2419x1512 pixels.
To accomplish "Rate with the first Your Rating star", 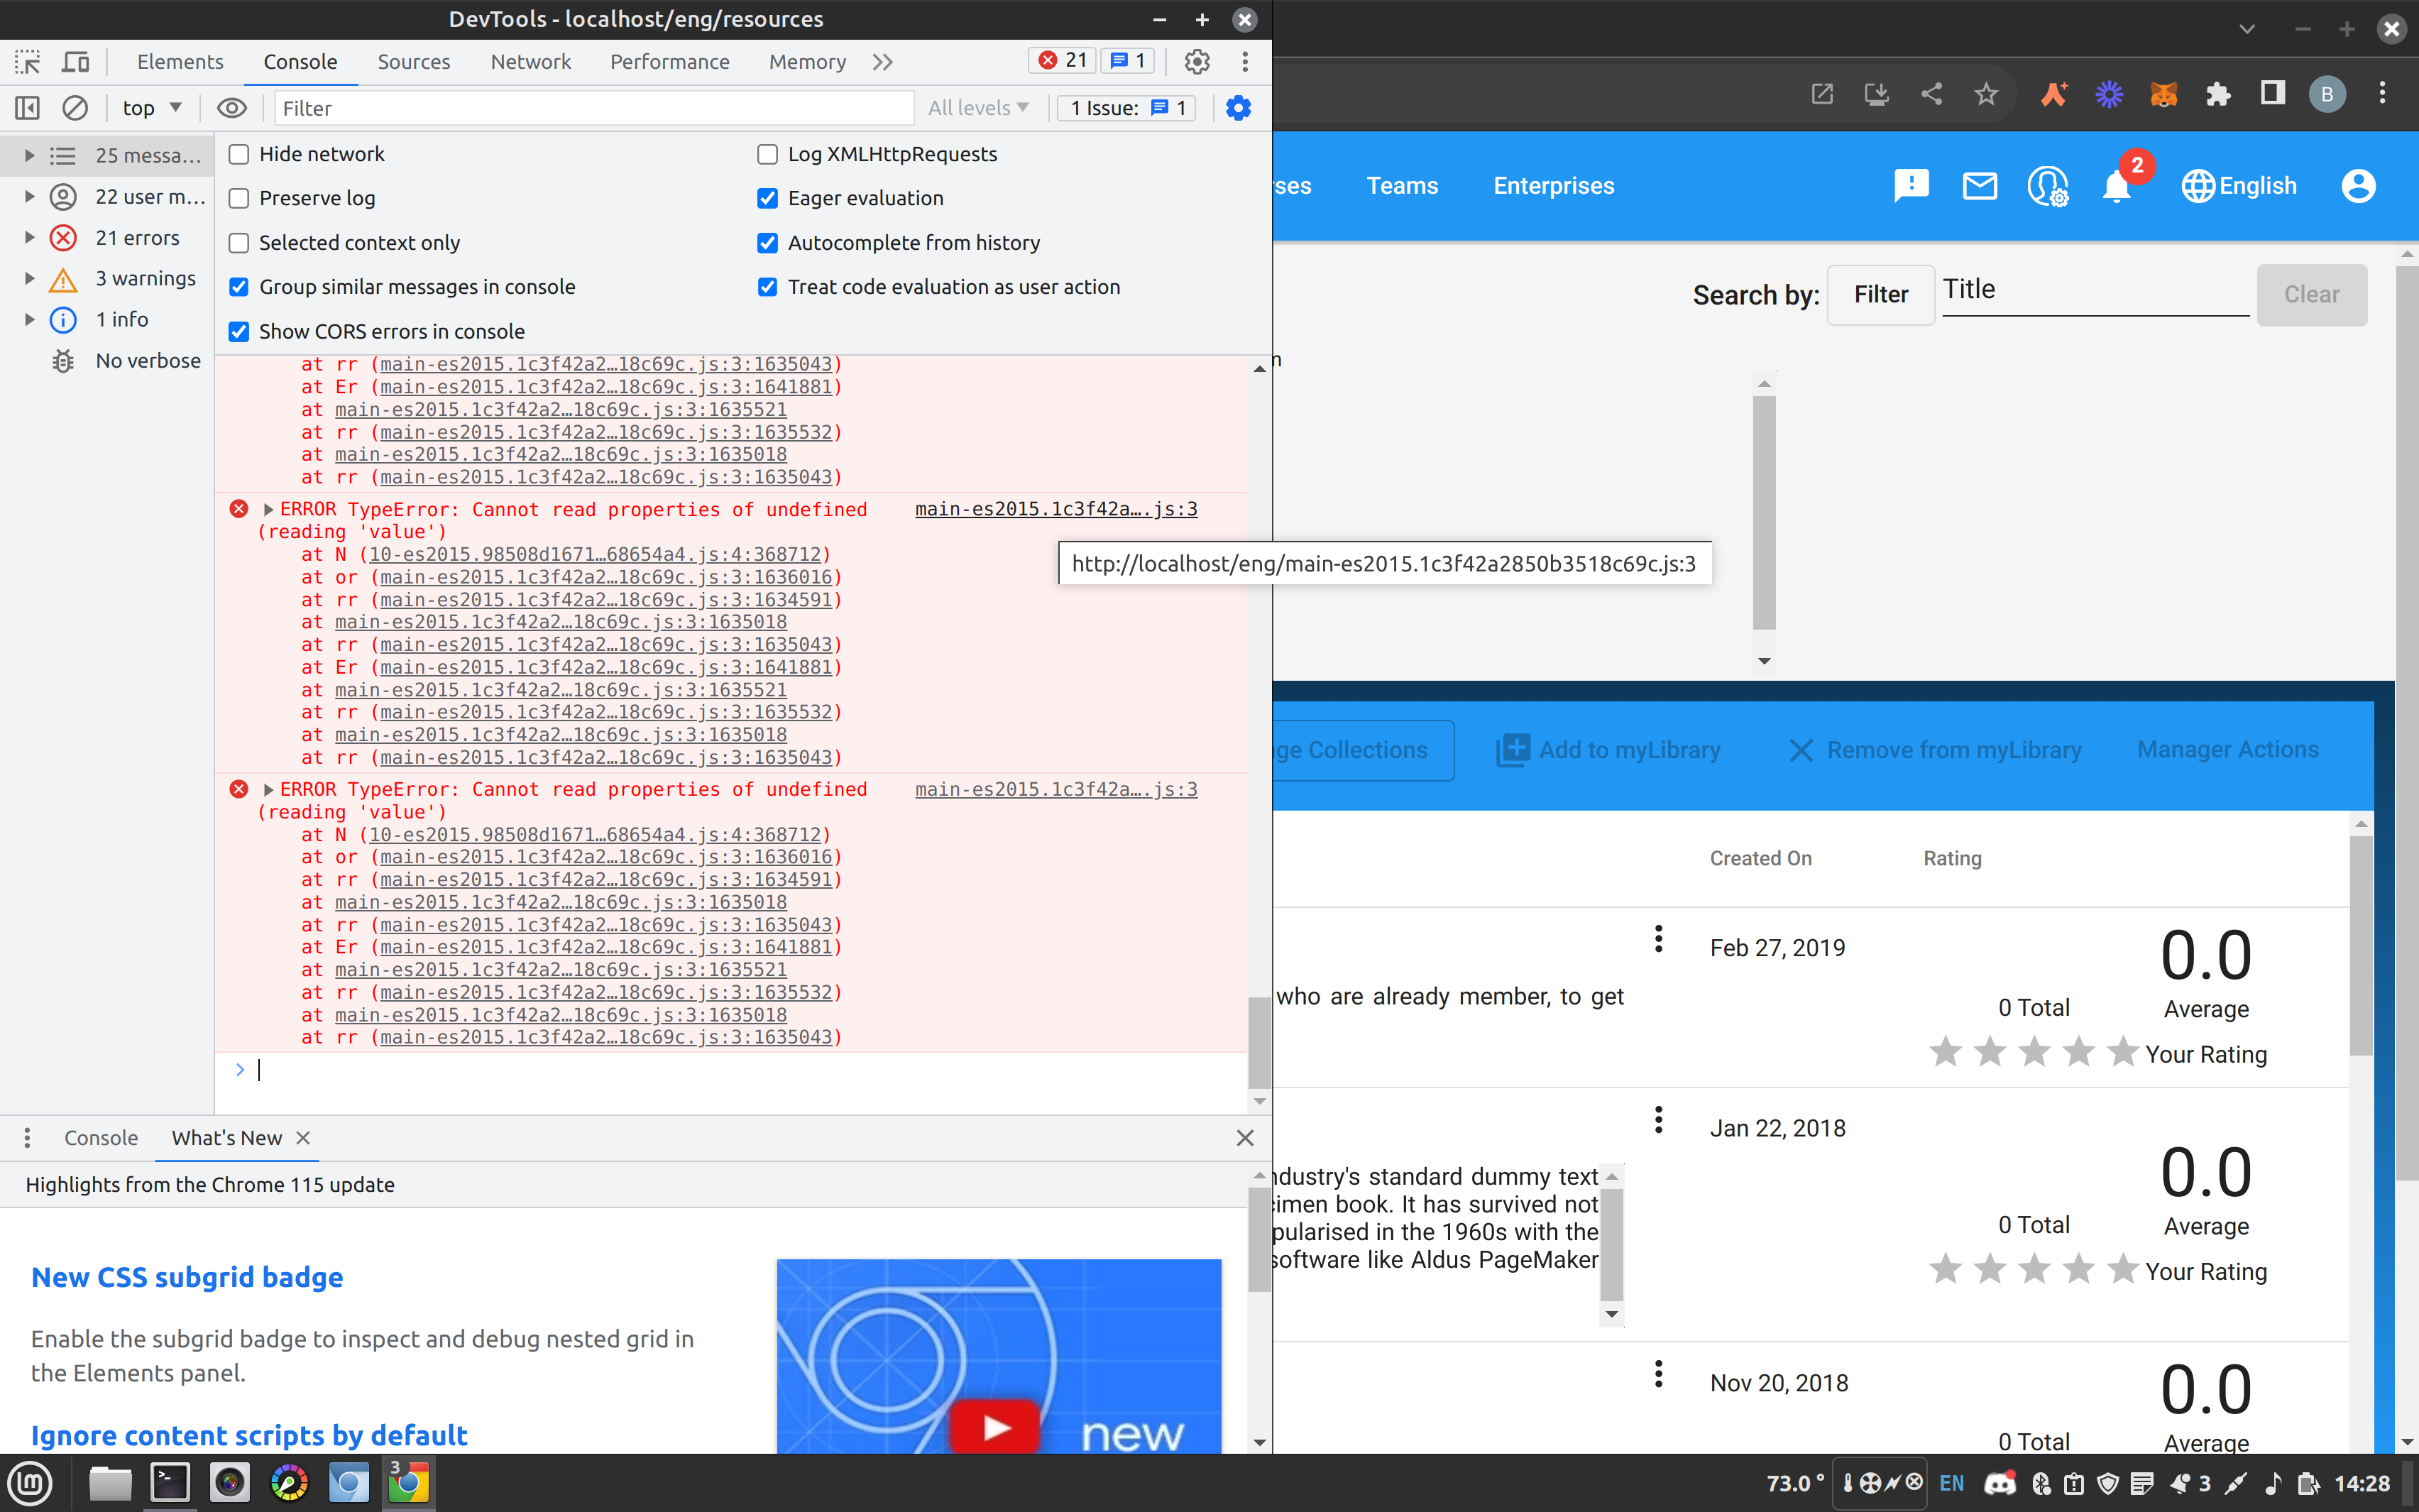I will (x=1945, y=1051).
